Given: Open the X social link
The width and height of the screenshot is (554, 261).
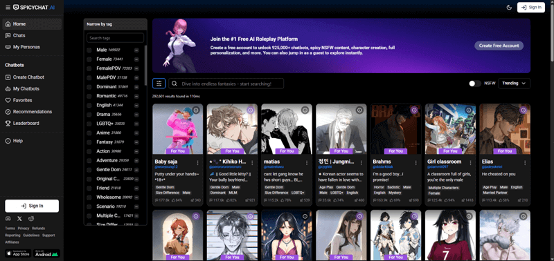Looking at the screenshot, I should pos(19,219).
